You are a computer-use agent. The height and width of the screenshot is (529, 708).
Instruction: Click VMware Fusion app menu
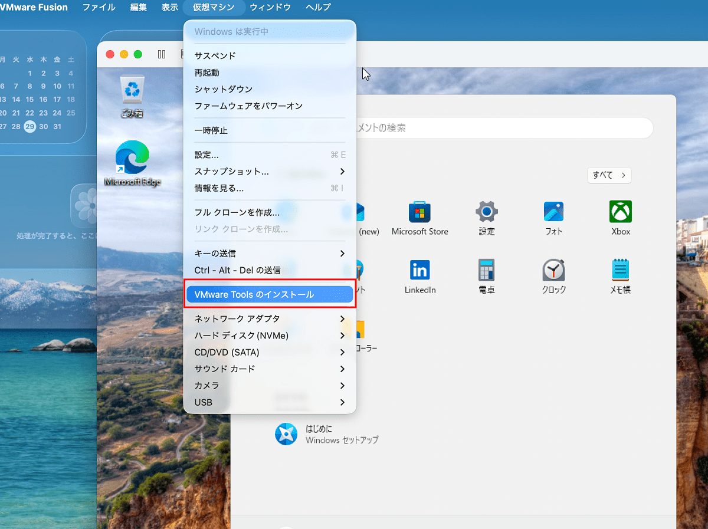tap(34, 7)
